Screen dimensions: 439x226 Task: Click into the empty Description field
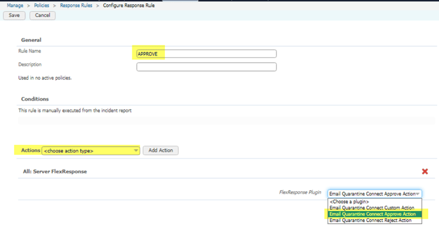point(206,67)
